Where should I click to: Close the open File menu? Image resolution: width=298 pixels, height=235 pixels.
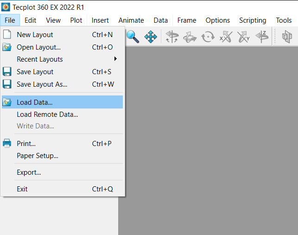10,20
